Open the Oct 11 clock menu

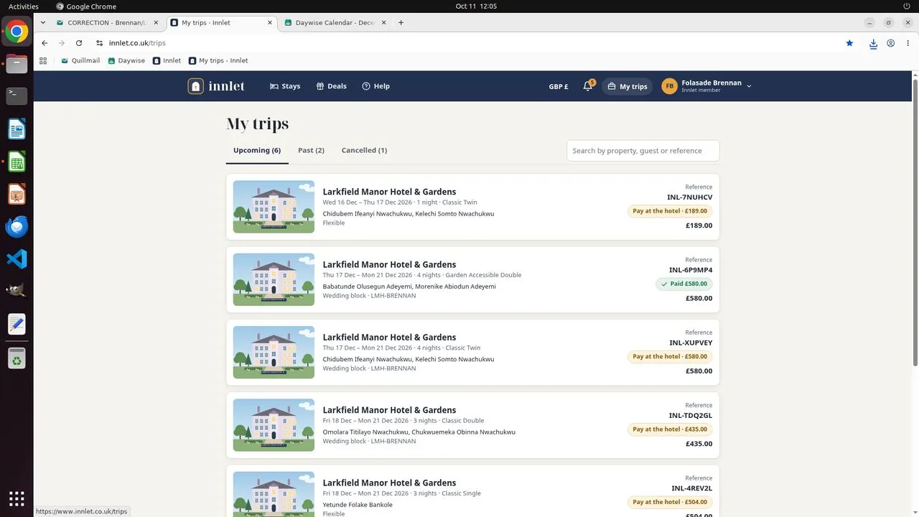pyautogui.click(x=476, y=6)
